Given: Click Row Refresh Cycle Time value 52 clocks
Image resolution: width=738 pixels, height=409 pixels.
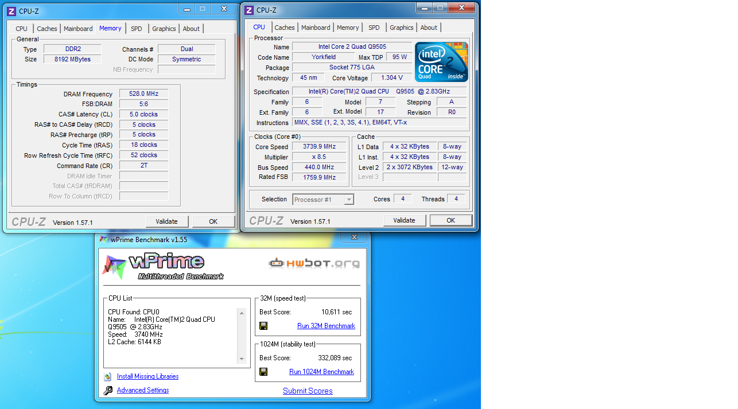Looking at the screenshot, I should coord(143,155).
